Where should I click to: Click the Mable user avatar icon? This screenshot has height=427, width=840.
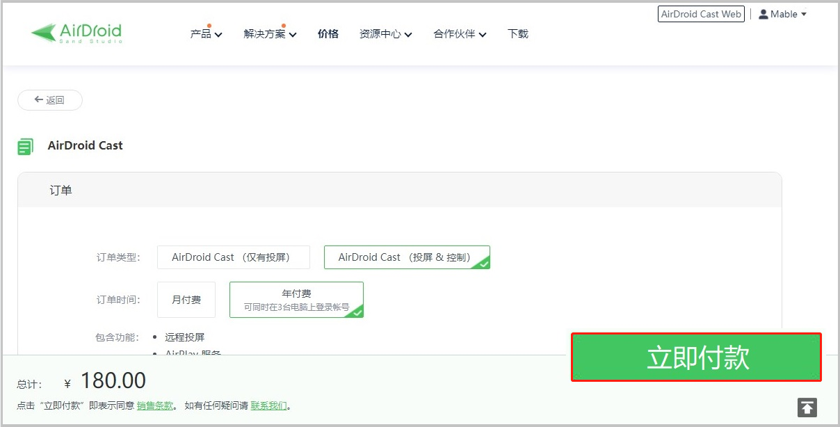tap(763, 14)
